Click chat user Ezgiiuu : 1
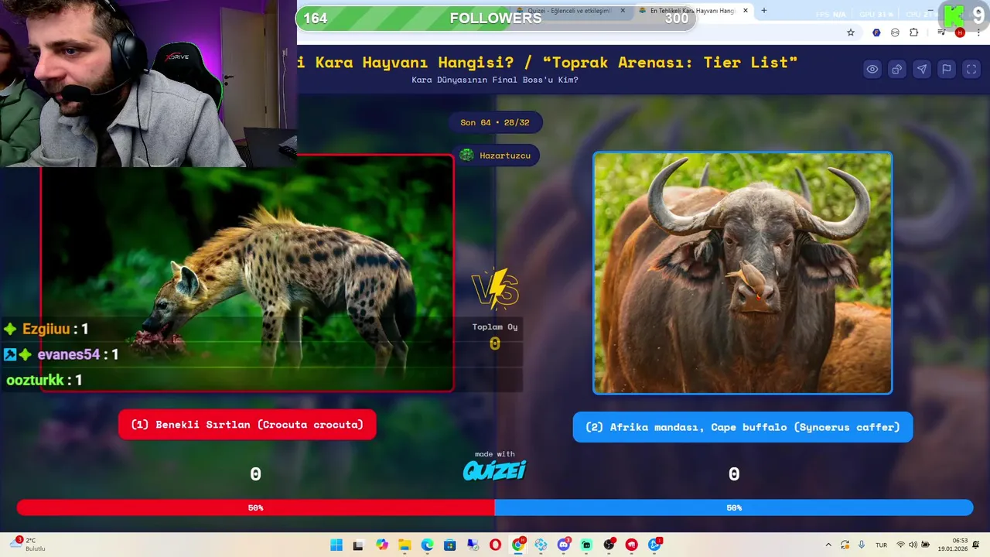 tap(46, 329)
